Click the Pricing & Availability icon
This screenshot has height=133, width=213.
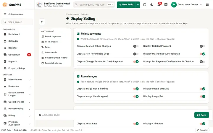[x=5, y=123]
